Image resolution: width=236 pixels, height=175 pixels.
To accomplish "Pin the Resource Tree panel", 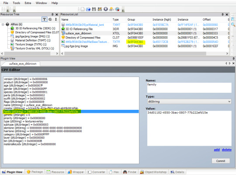I will coord(52,14).
